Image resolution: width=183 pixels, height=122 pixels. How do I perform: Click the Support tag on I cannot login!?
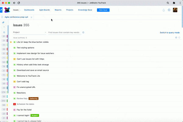[35, 116]
